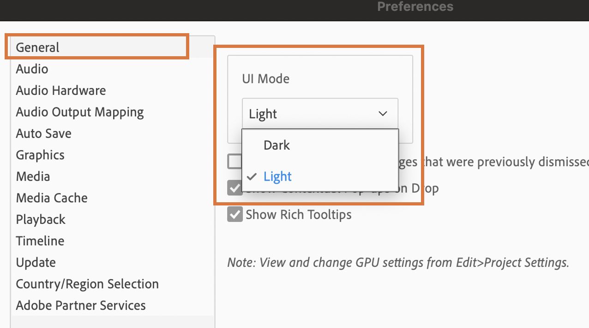Select Audio Output Mapping in sidebar
This screenshot has width=589, height=328.
80,112
